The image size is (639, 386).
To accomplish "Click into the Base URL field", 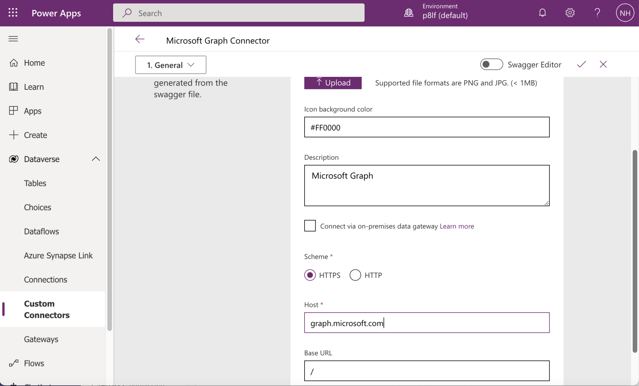I will [427, 371].
